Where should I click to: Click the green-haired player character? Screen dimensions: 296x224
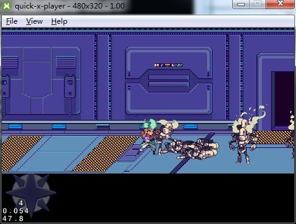(x=149, y=136)
